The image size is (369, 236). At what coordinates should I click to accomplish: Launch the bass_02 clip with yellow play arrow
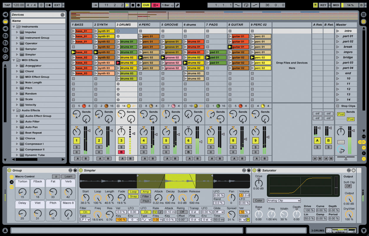click(73, 52)
